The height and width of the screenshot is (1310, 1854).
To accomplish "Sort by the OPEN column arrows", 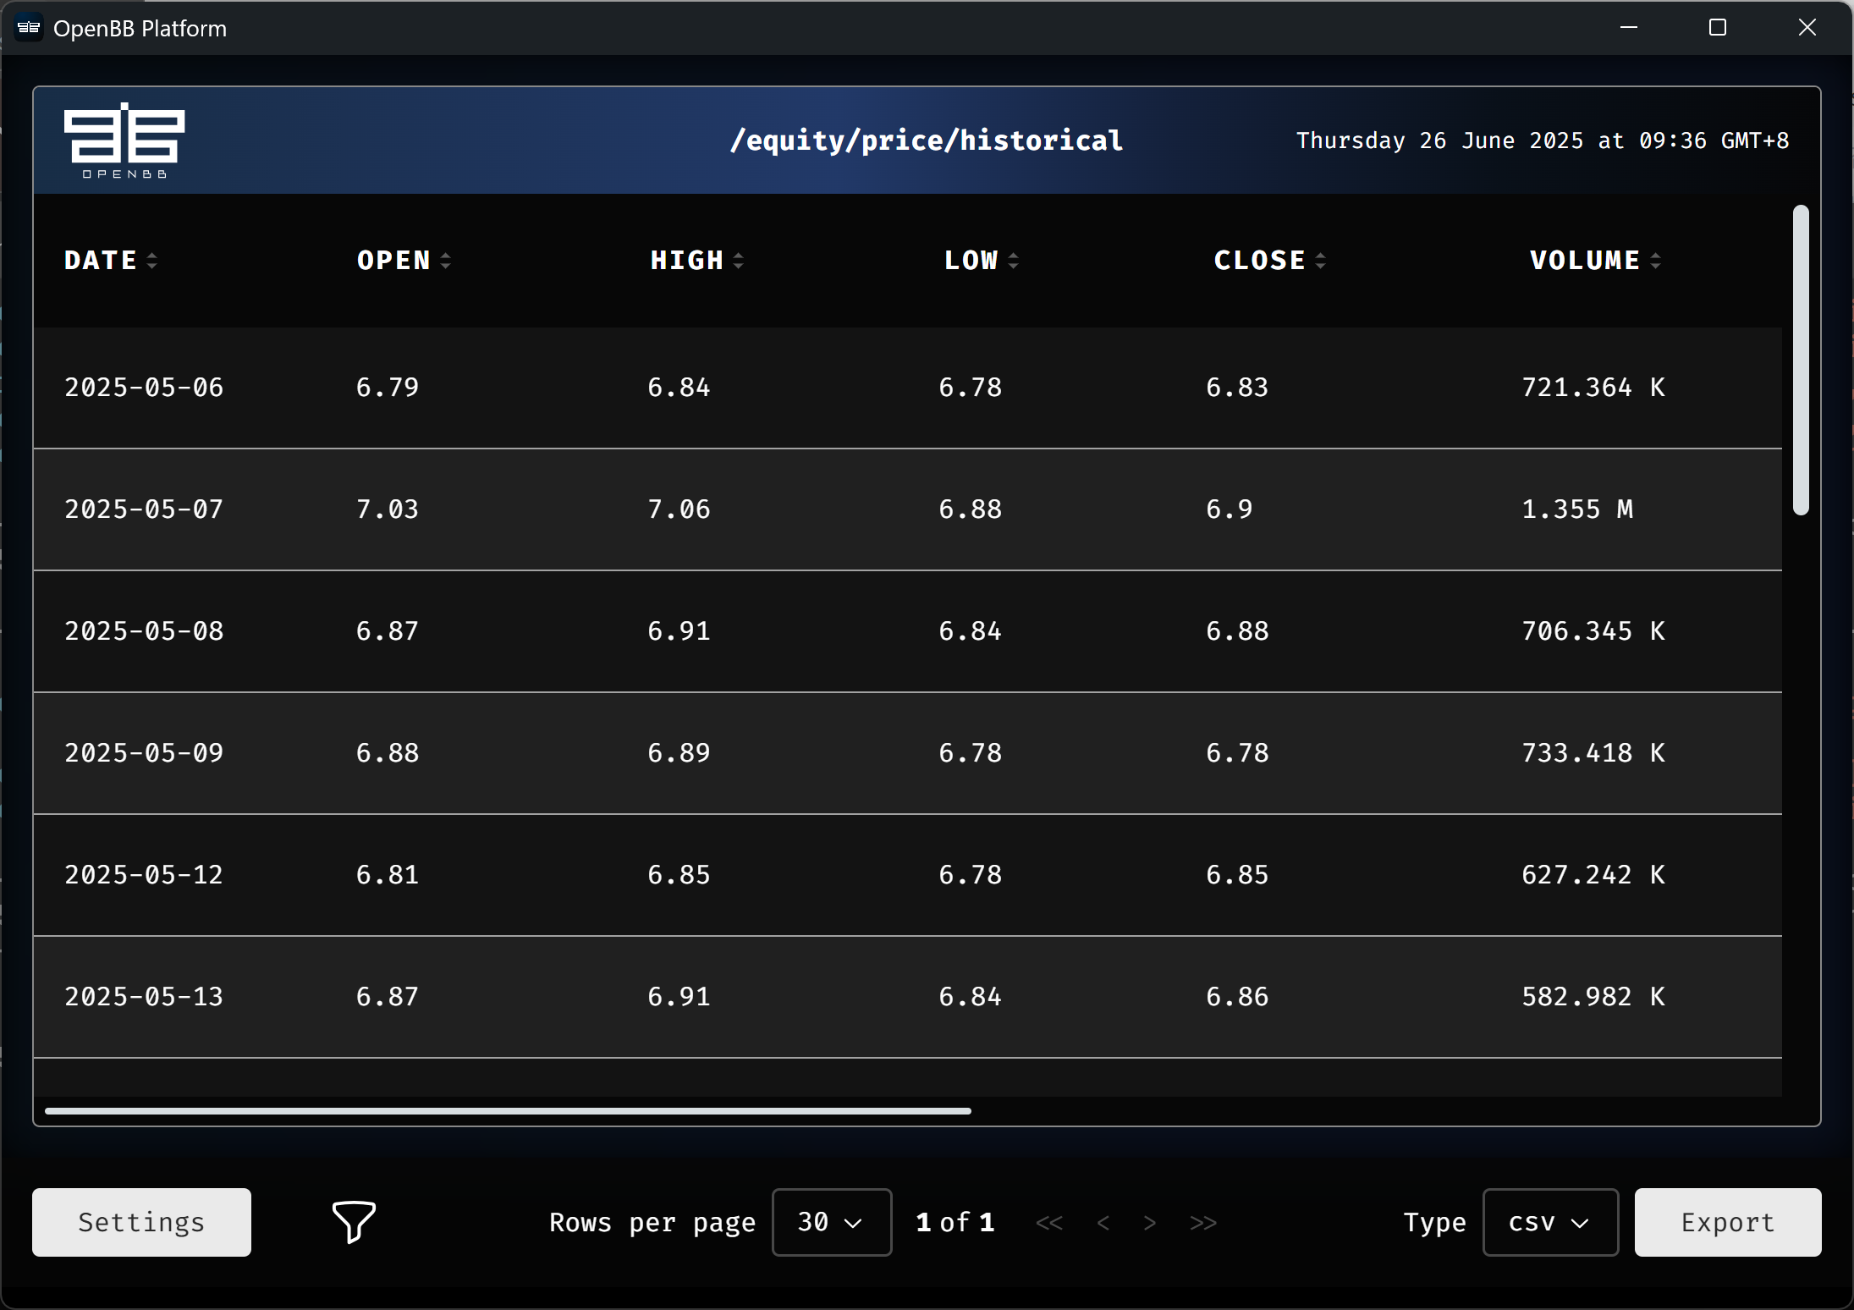I will click(x=446, y=261).
